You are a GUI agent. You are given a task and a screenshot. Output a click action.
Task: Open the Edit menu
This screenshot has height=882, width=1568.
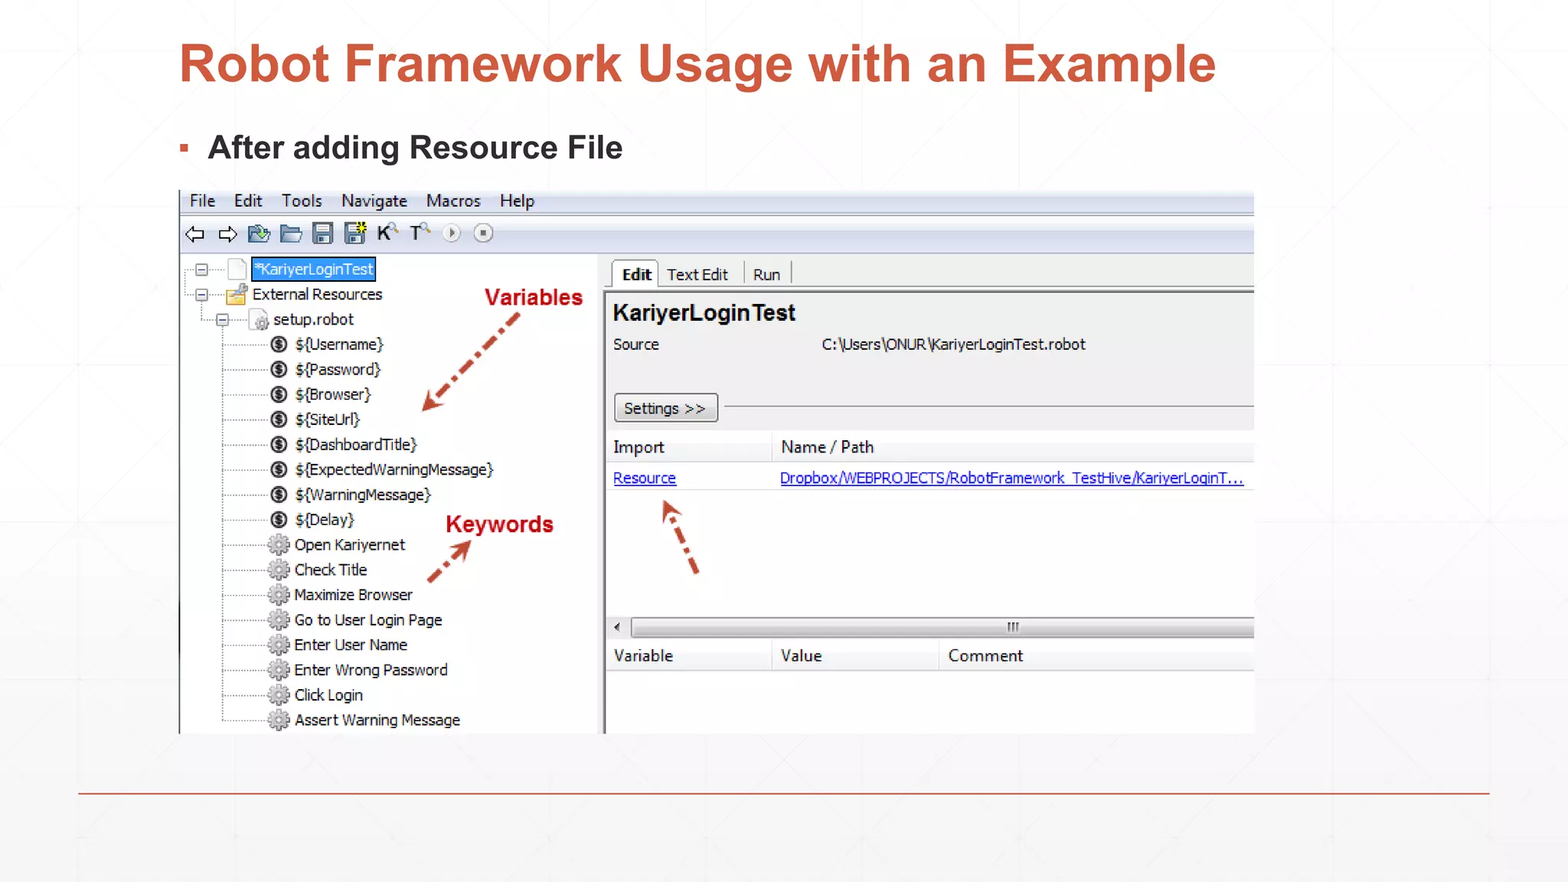[x=248, y=201]
